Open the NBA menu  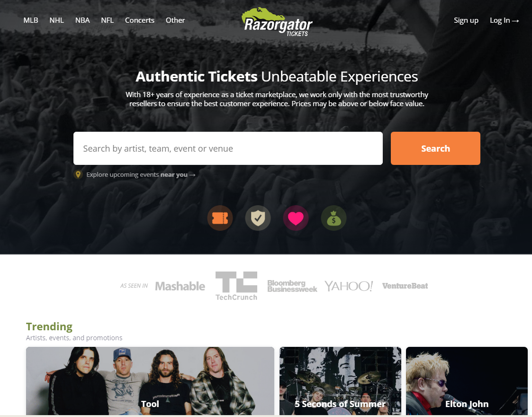click(82, 20)
